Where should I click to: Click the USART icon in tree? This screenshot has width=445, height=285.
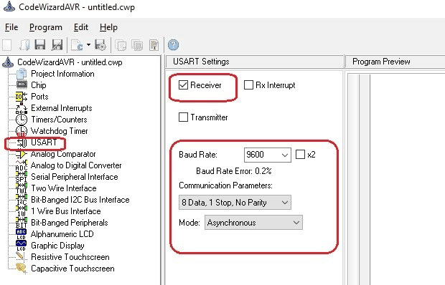(x=22, y=142)
